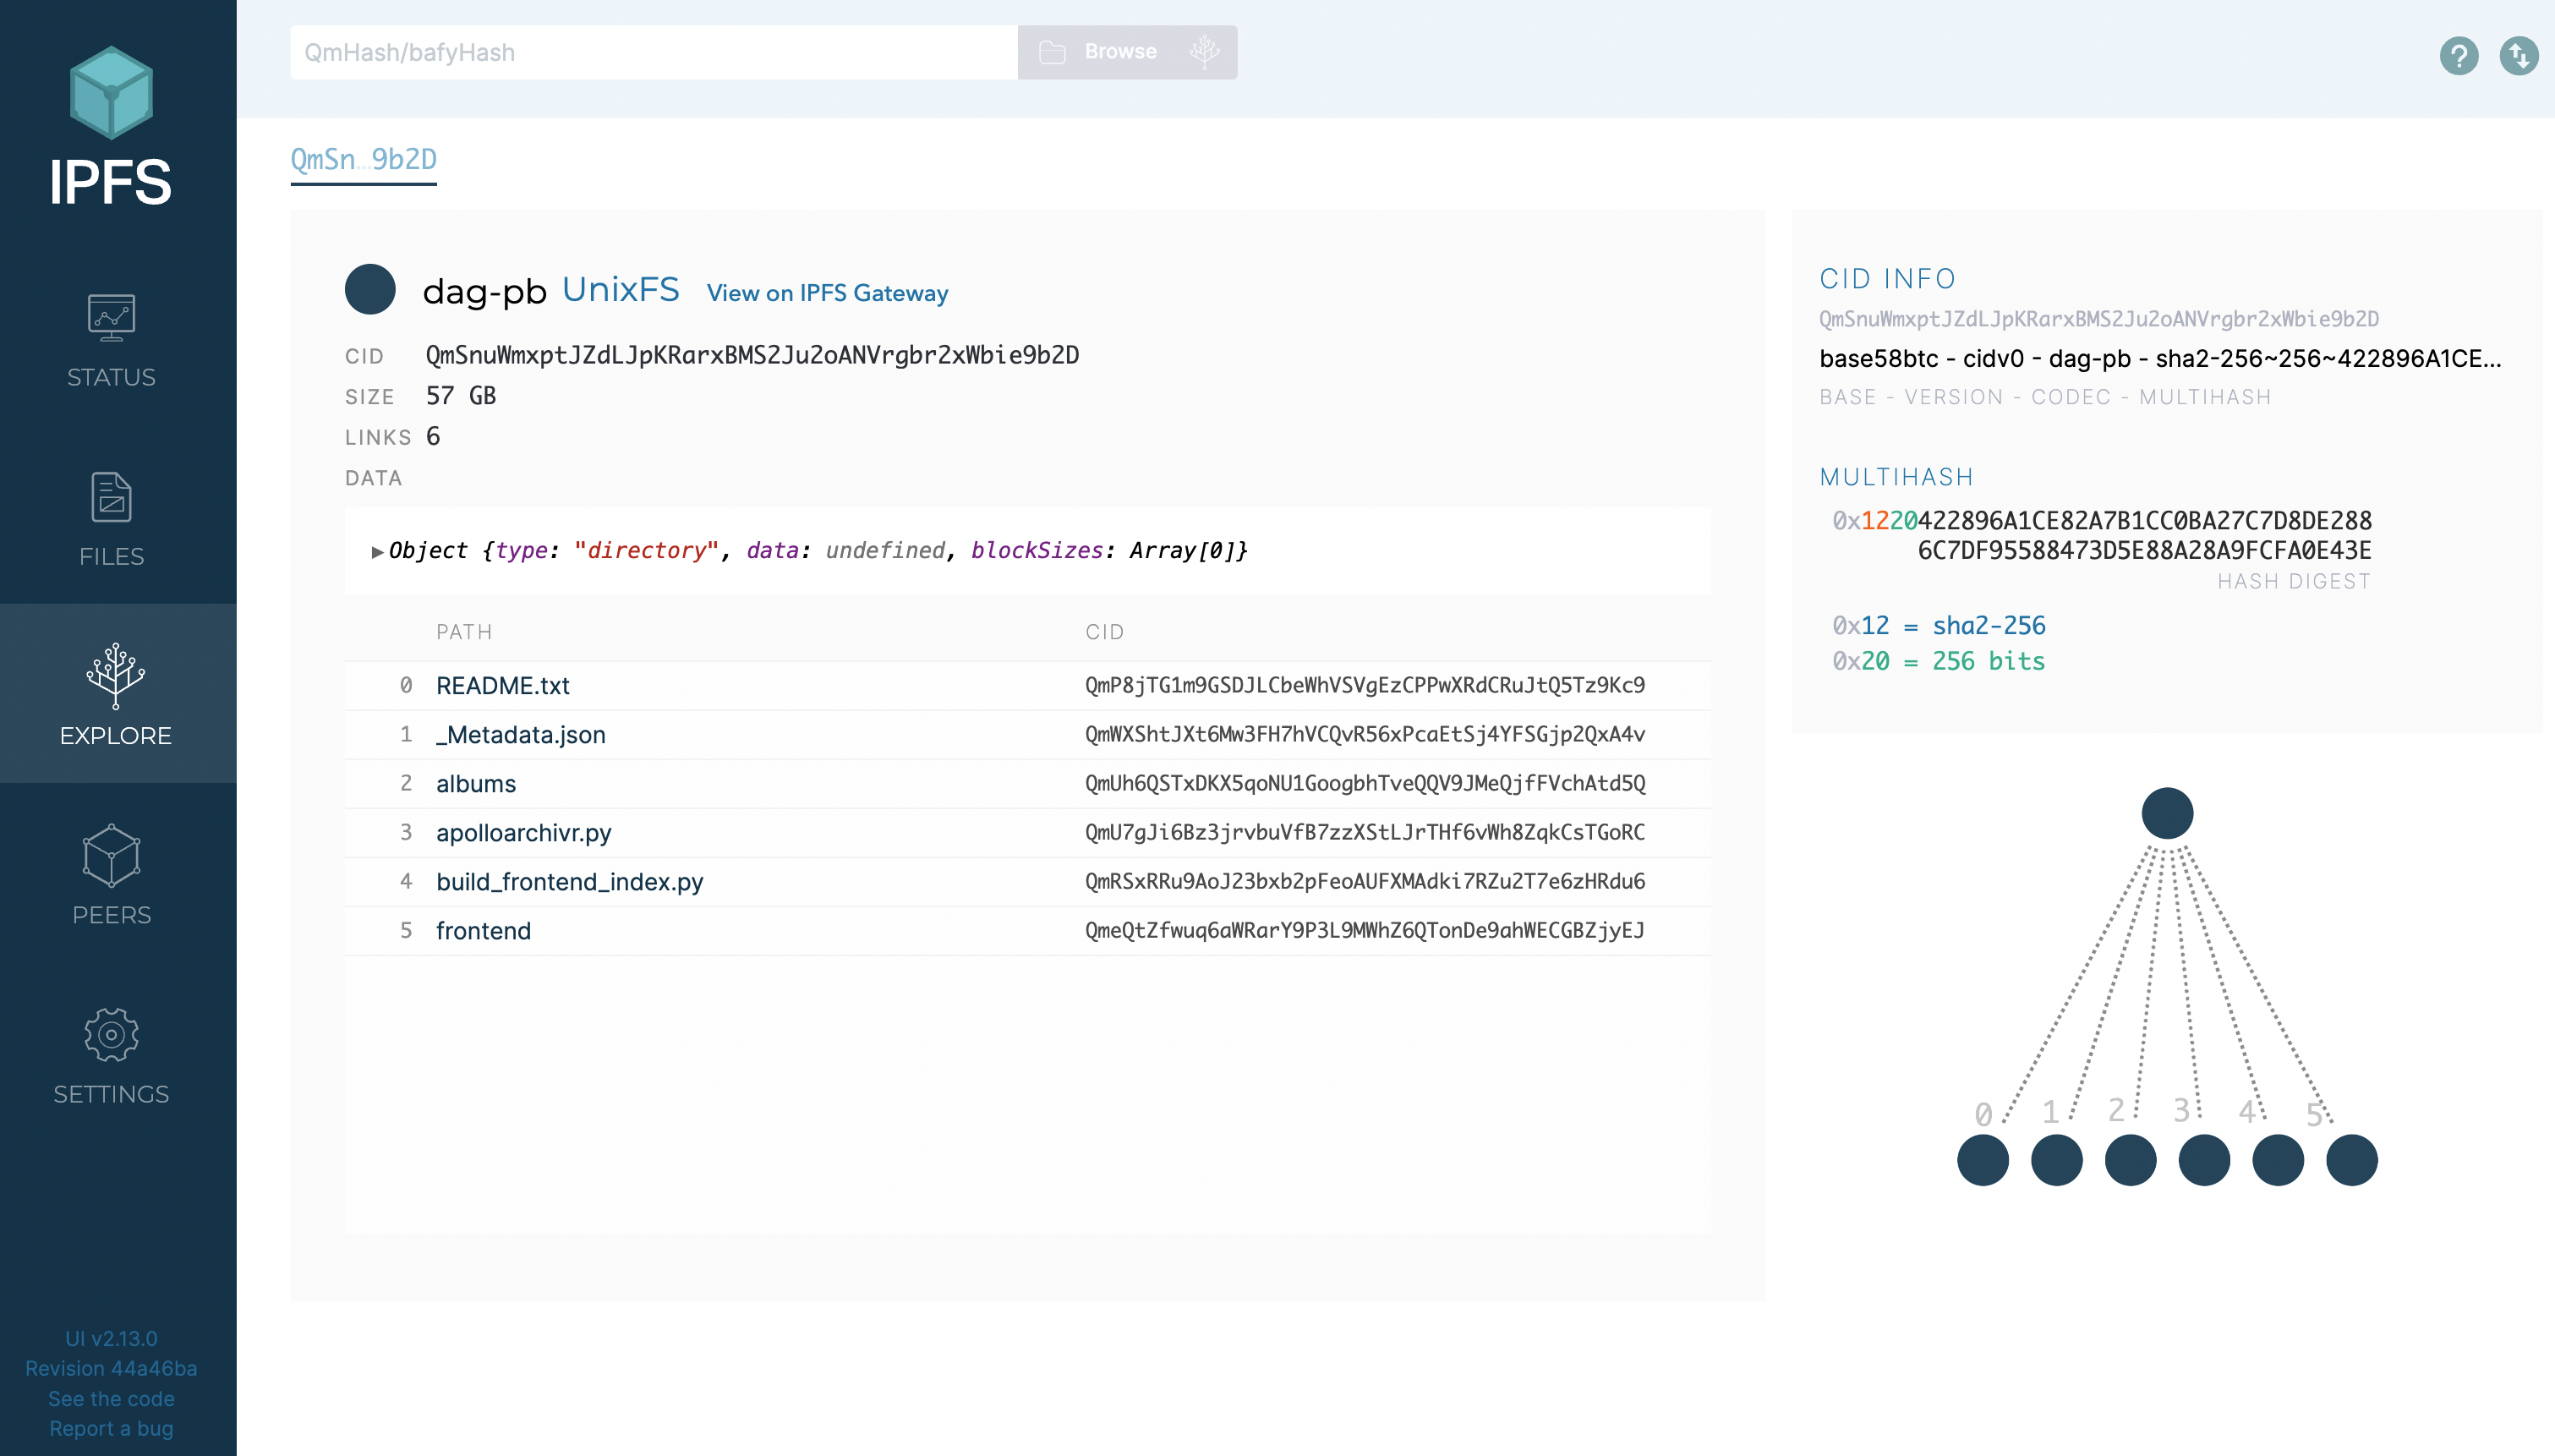Screen dimensions: 2555x1456
Task: Open the UI v2.13.0 version link
Action: tap(111, 1338)
